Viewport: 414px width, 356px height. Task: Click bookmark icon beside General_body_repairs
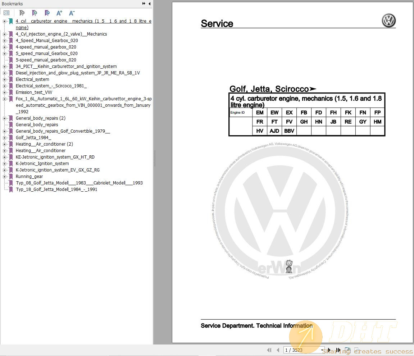tap(11, 124)
